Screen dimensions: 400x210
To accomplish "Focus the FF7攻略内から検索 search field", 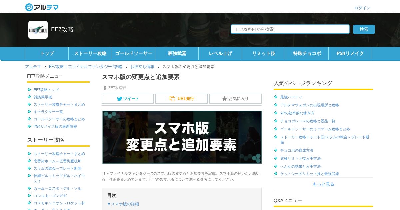I will pyautogui.click(x=290, y=29).
